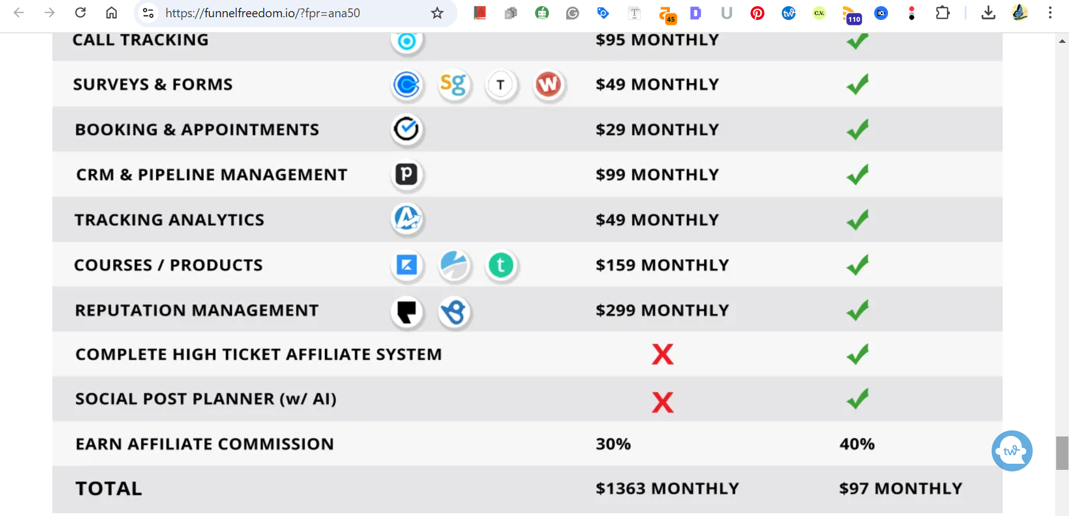Click the funnelfreedom.io address bar URL
Viewport: 1069px width, 516px height.
pyautogui.click(x=263, y=13)
